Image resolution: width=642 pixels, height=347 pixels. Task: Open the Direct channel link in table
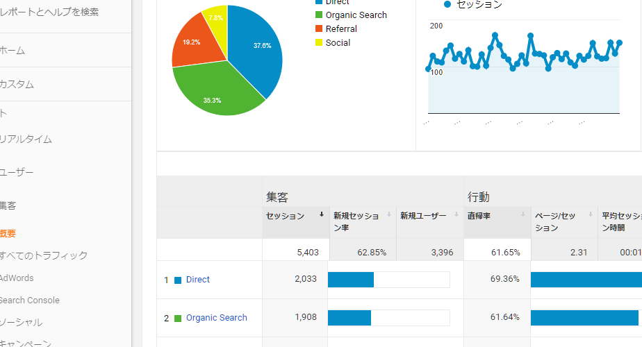coord(198,280)
